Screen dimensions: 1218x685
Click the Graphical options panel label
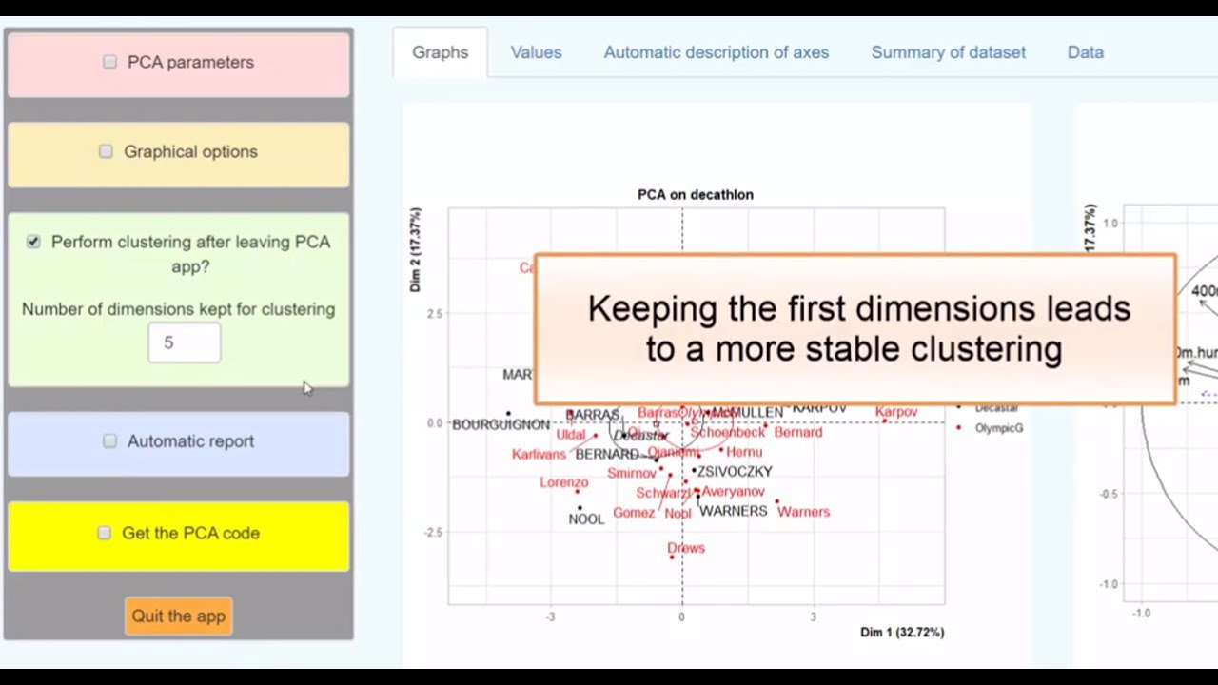pos(190,151)
